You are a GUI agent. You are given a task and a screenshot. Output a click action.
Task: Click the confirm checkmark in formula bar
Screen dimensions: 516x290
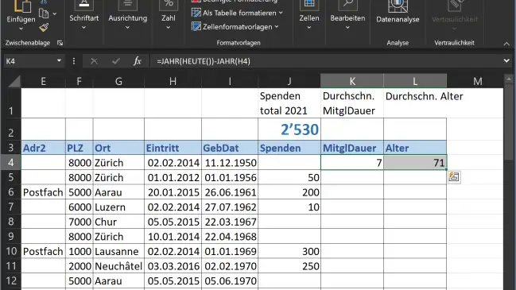click(115, 61)
